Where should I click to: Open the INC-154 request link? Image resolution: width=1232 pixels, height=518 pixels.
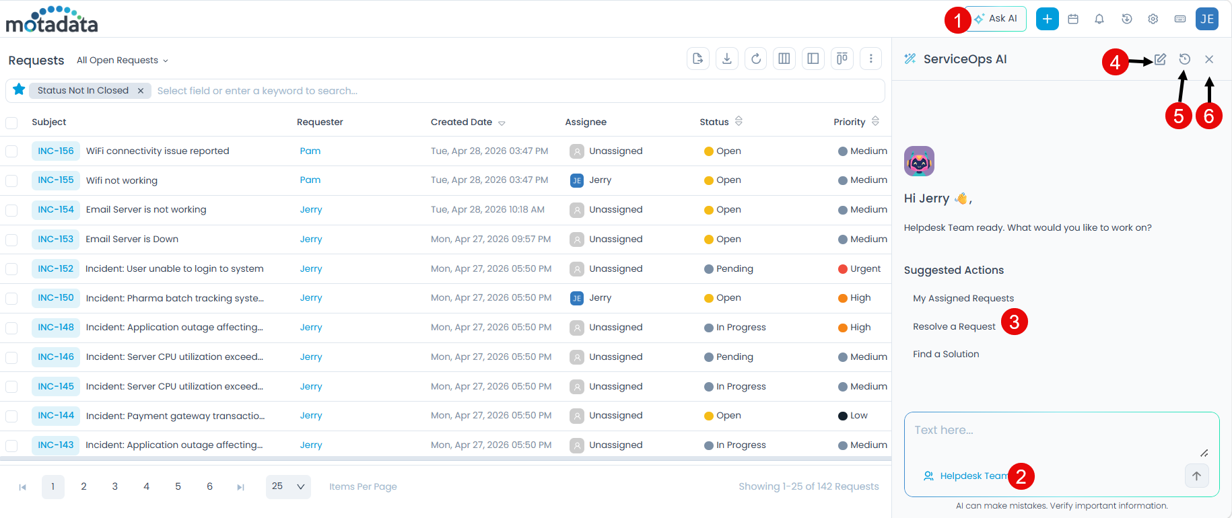pos(56,210)
